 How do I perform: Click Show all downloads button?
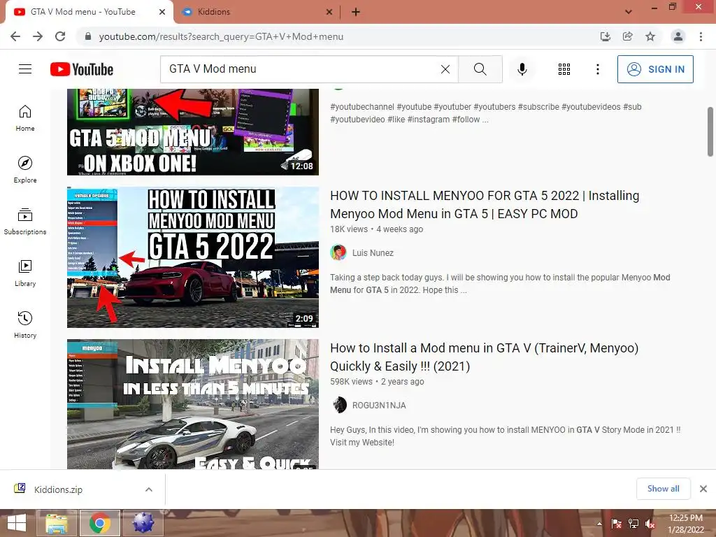[663, 489]
